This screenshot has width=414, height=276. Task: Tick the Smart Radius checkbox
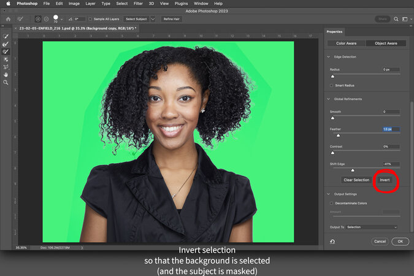point(332,85)
